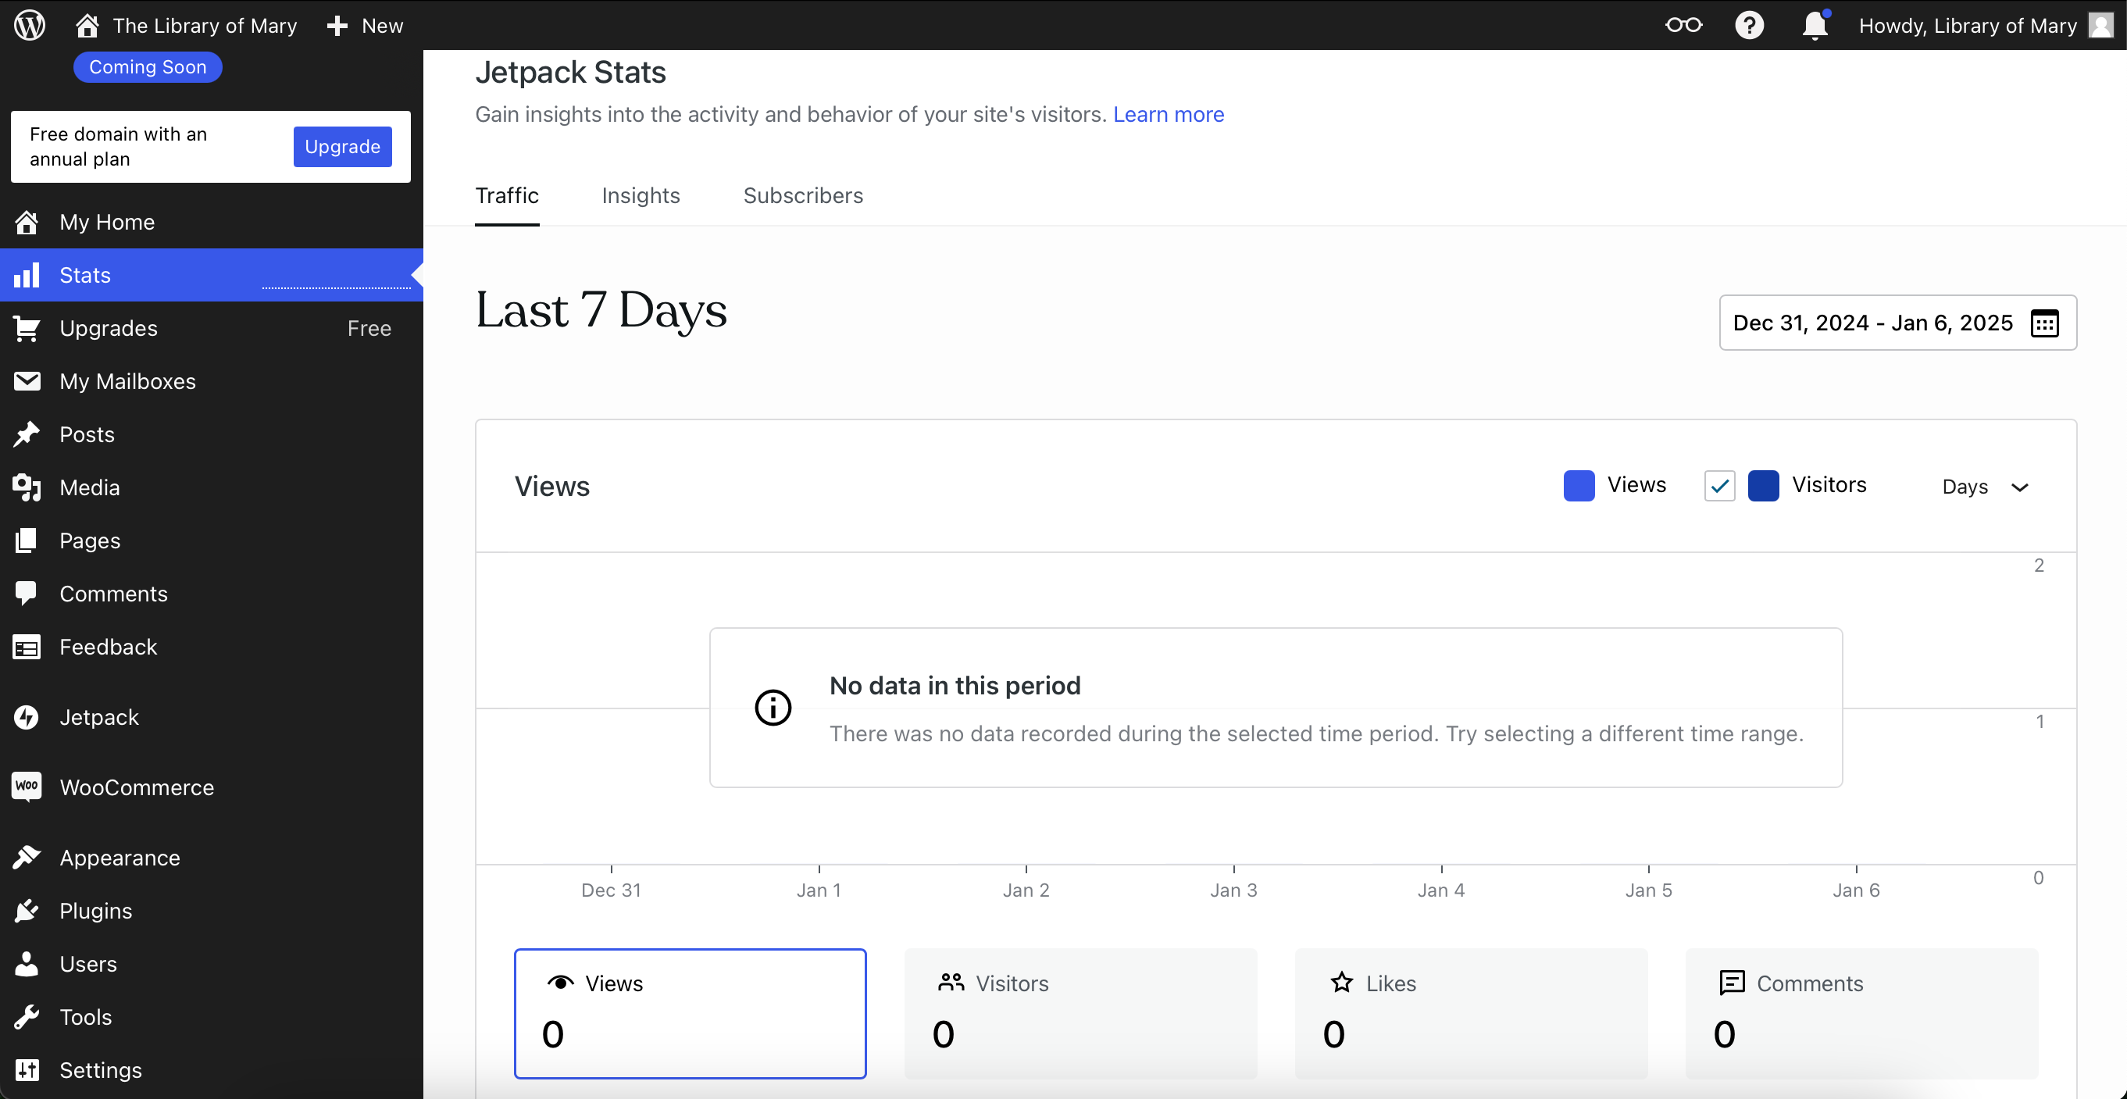The image size is (2127, 1099).
Task: Open the Media library
Action: tap(89, 487)
